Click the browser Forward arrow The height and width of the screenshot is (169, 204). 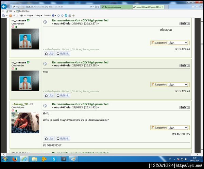9,6
